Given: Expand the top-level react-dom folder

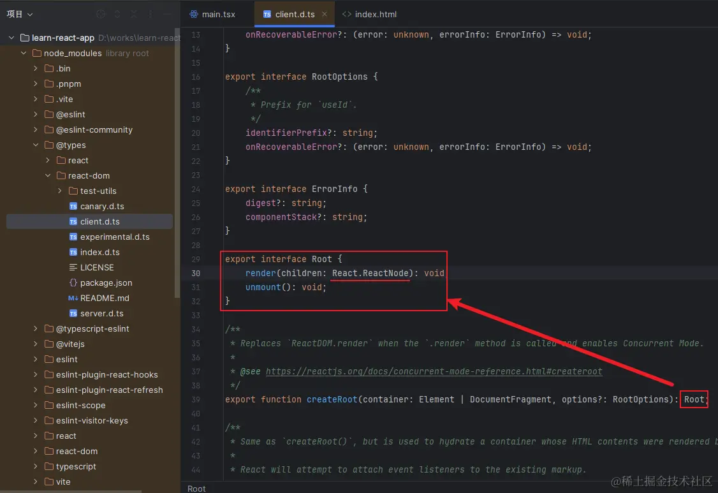Looking at the screenshot, I should (35, 451).
